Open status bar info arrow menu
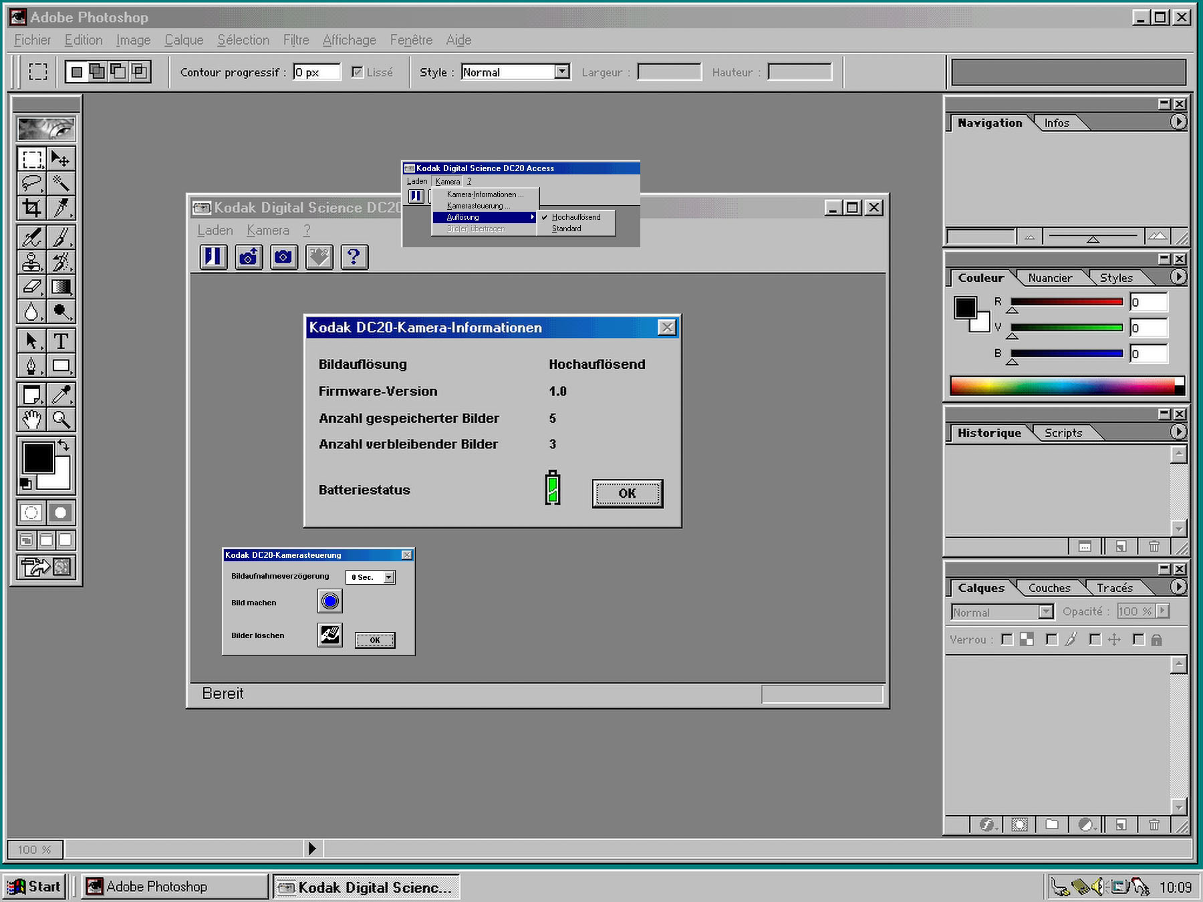The image size is (1203, 902). 312,849
